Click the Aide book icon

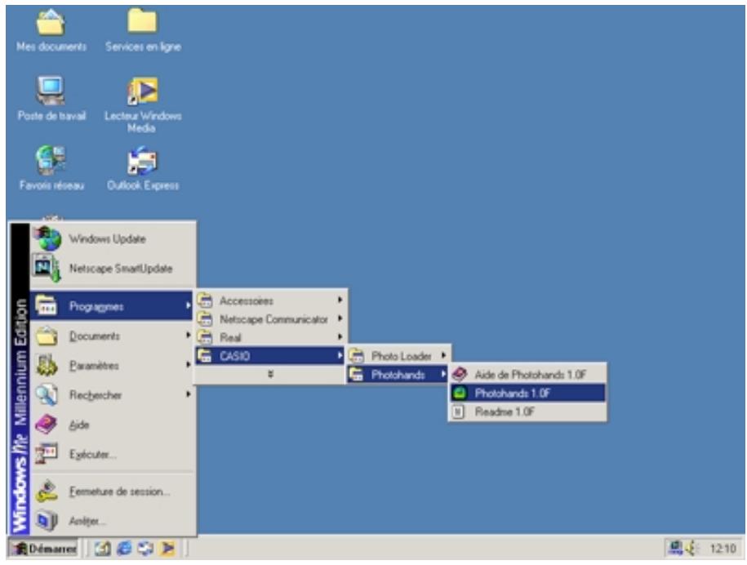47,425
